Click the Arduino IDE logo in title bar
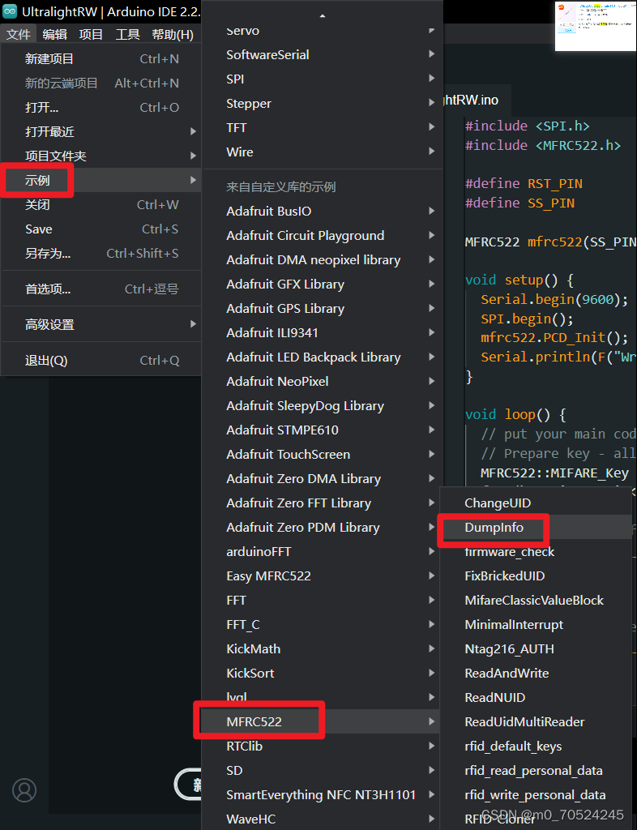Image resolution: width=637 pixels, height=830 pixels. [10, 11]
